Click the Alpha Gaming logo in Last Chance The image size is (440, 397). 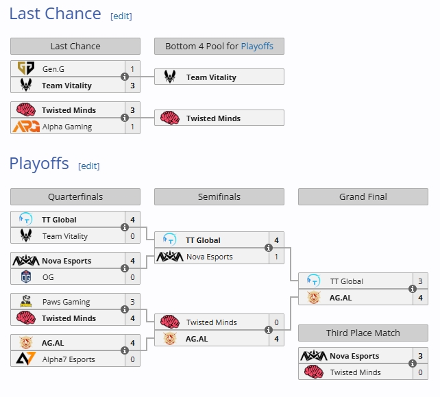(x=26, y=127)
